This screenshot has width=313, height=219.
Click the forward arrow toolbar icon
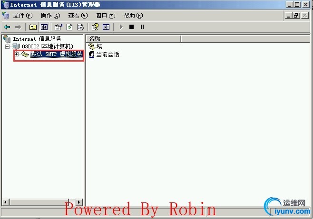pyautogui.click(x=18, y=27)
